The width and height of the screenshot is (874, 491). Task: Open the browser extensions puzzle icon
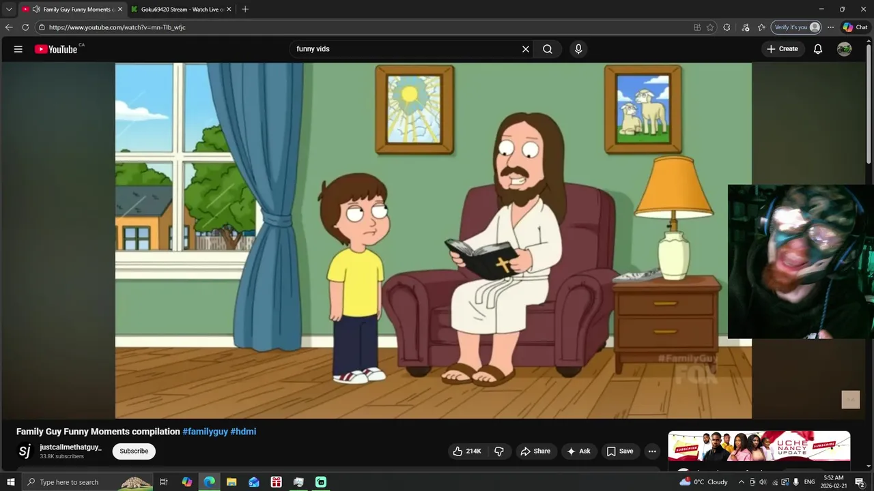tap(727, 27)
